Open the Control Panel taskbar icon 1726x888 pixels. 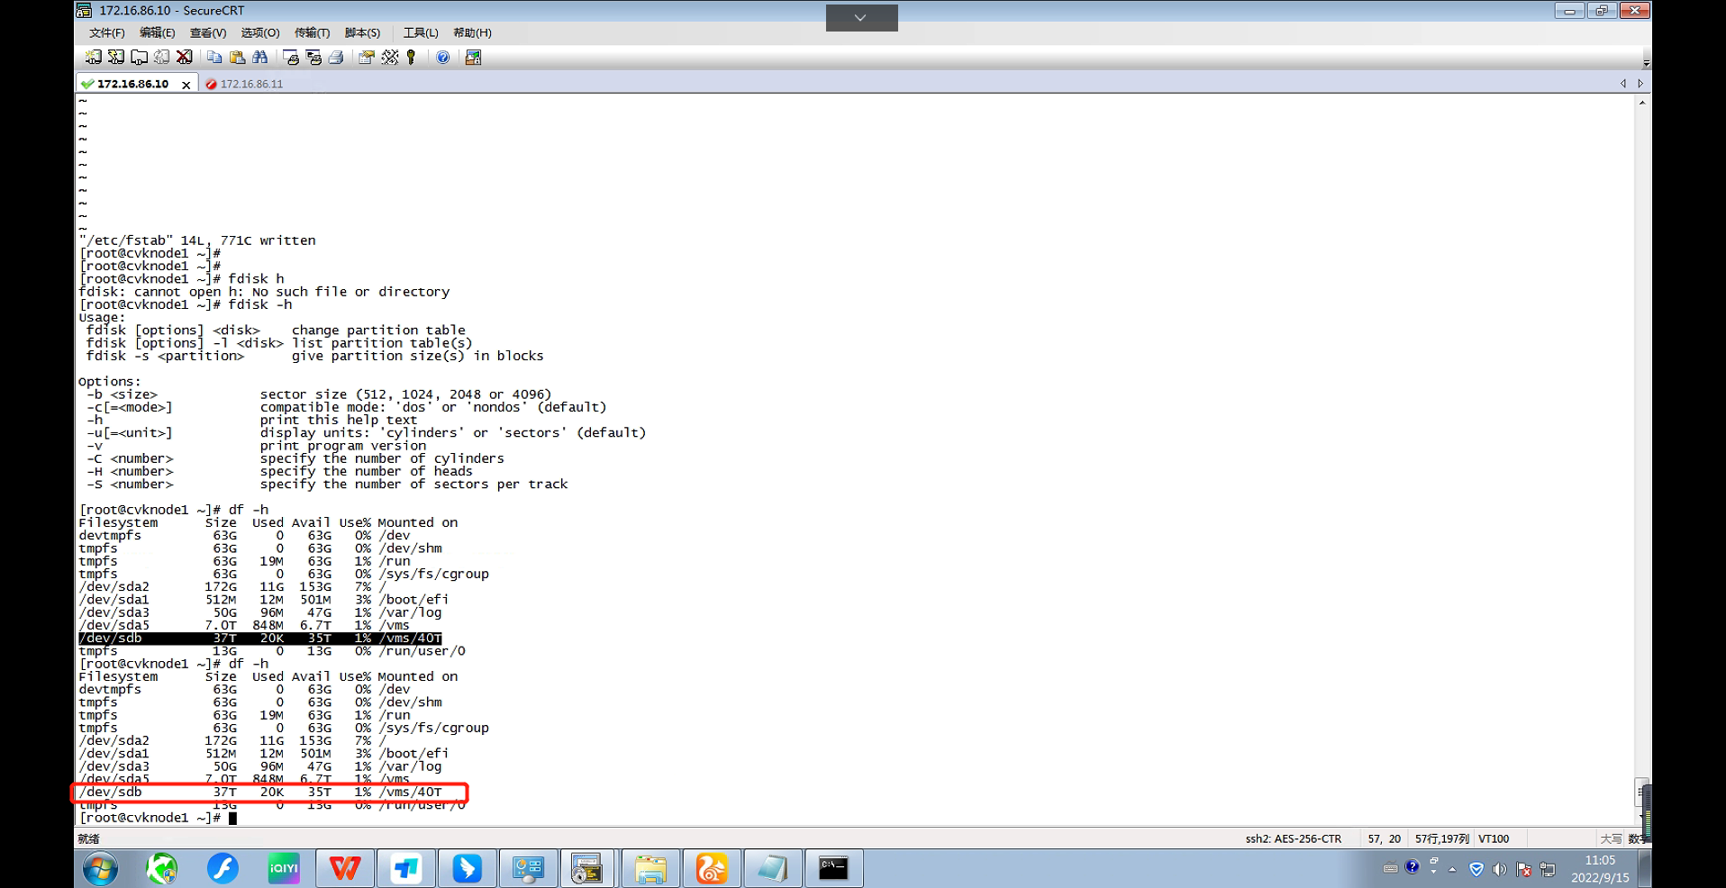528,868
